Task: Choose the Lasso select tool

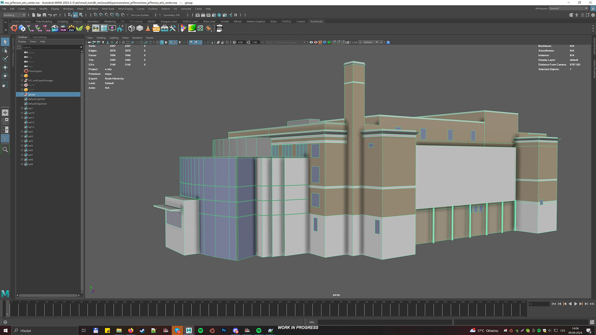Action: [5, 50]
